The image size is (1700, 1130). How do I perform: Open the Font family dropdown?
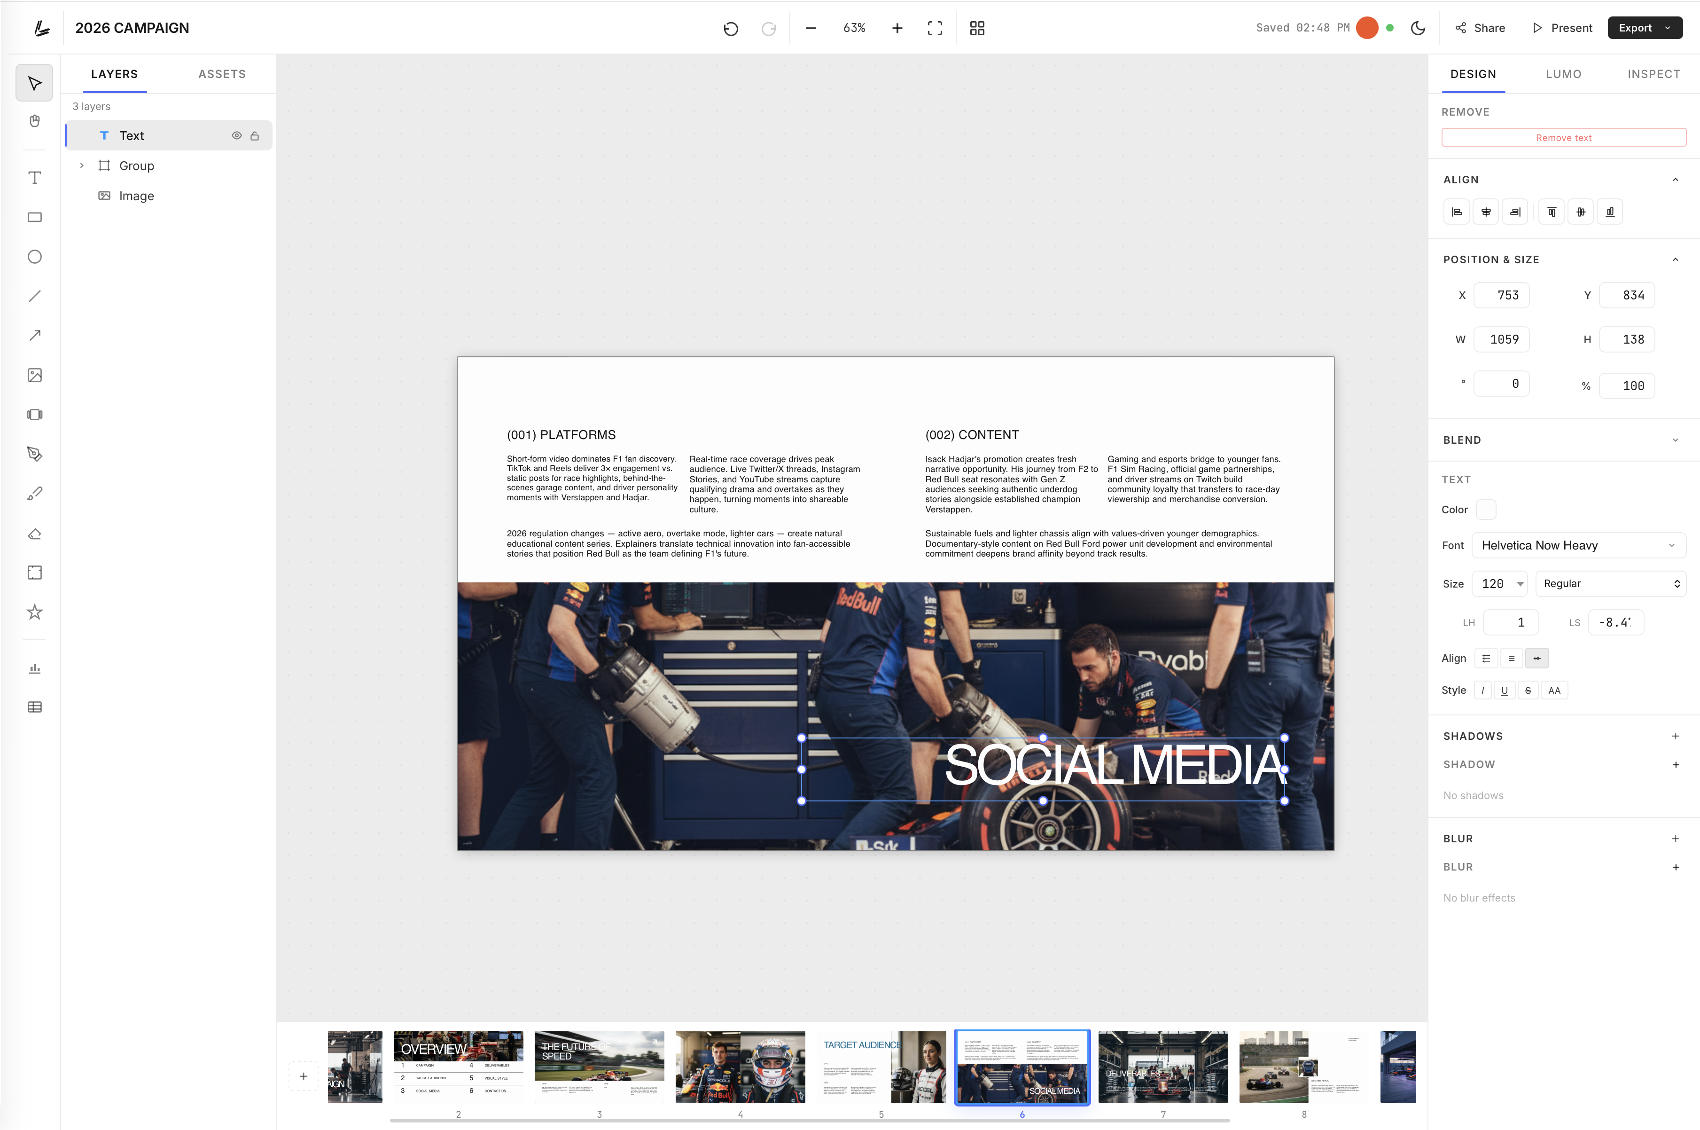[1578, 546]
